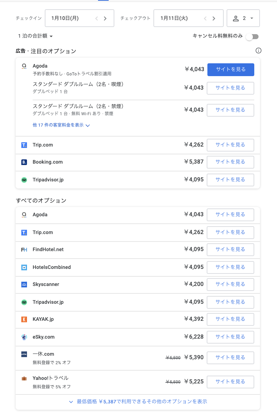Click サイトを見る for Tripadvisor.jp in ads
277x419 pixels.
coord(230,180)
